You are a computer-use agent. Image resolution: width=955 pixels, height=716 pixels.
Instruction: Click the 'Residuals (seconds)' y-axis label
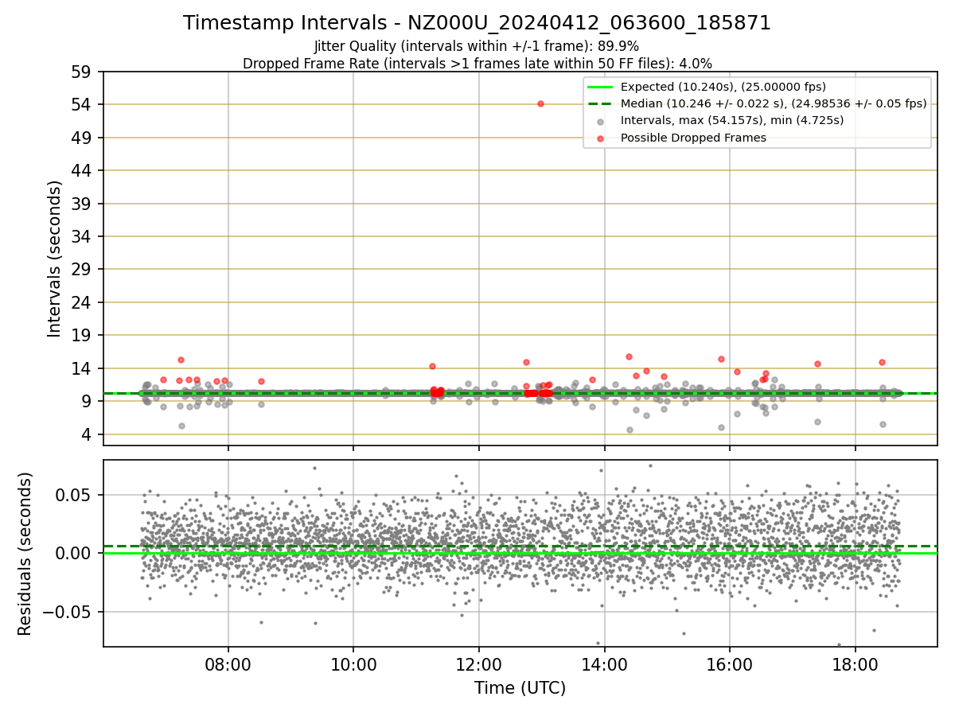[x=25, y=554]
